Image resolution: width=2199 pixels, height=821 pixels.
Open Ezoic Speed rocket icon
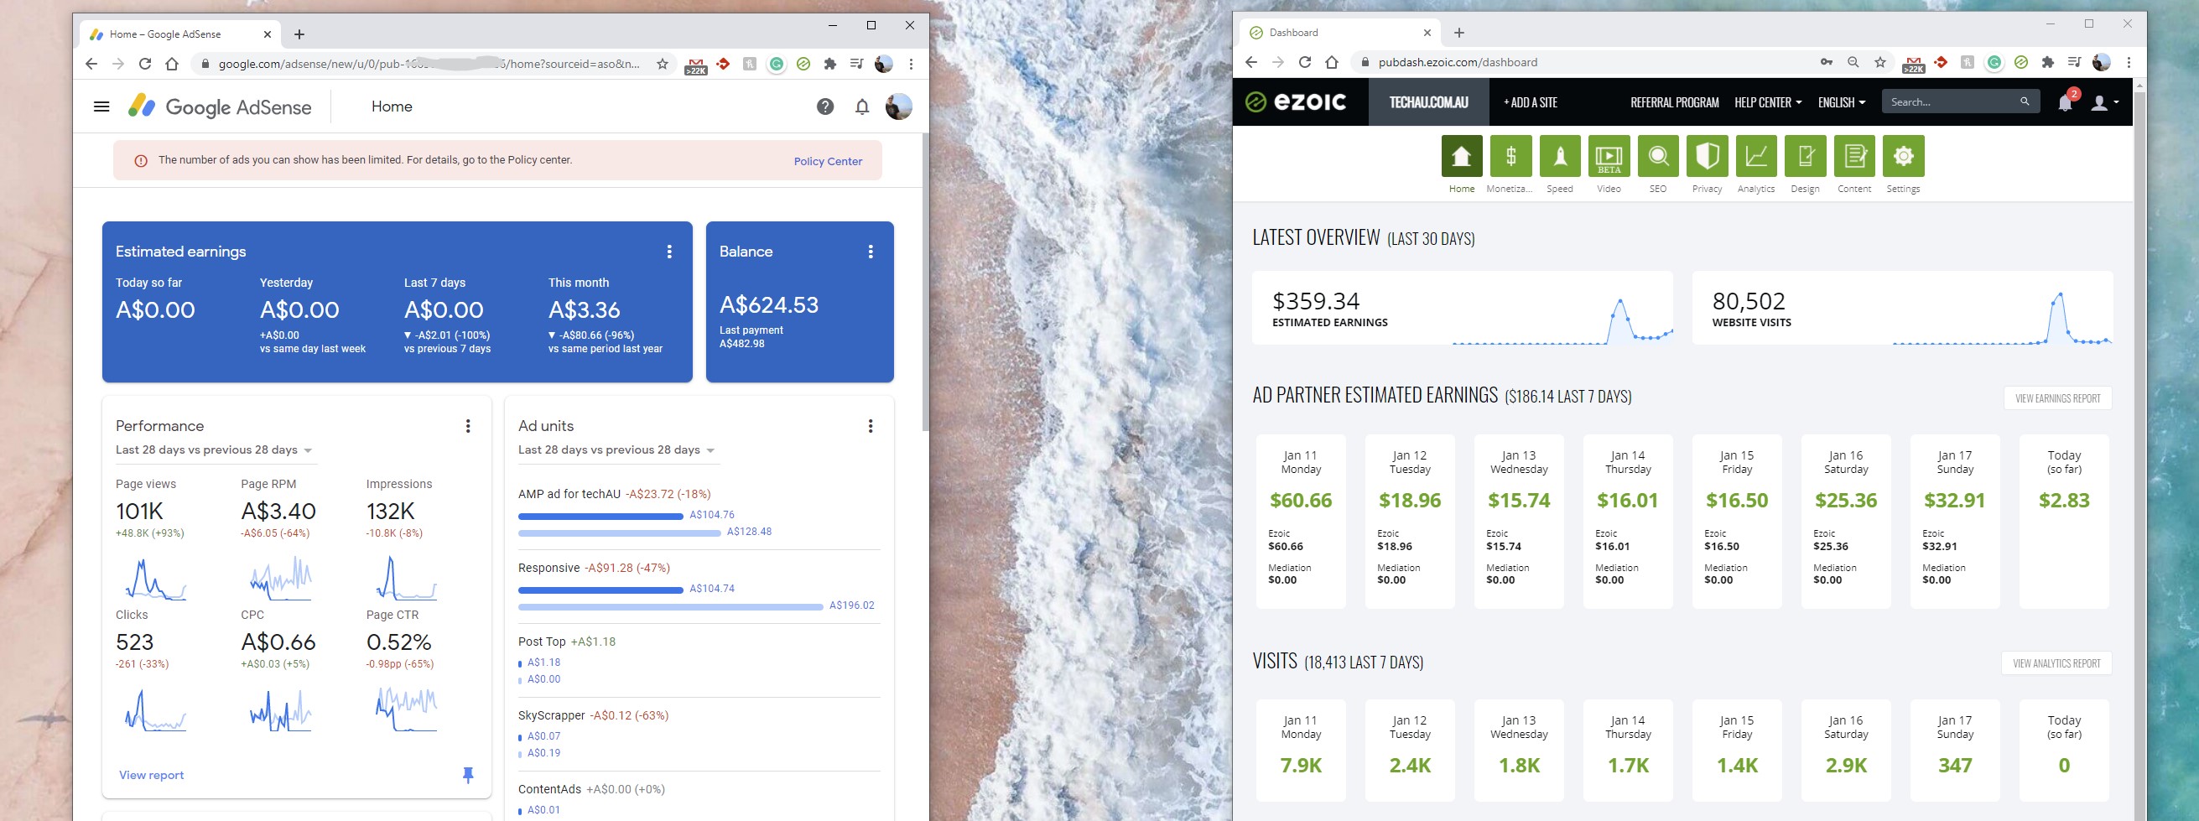click(1560, 156)
